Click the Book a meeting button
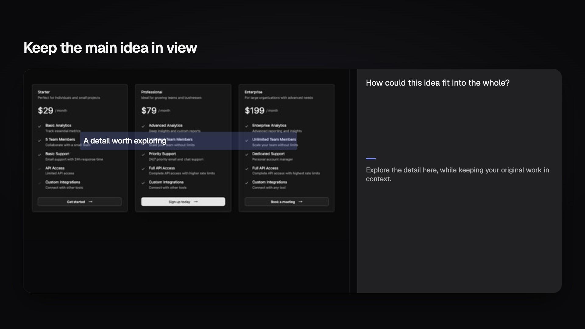 tap(286, 202)
